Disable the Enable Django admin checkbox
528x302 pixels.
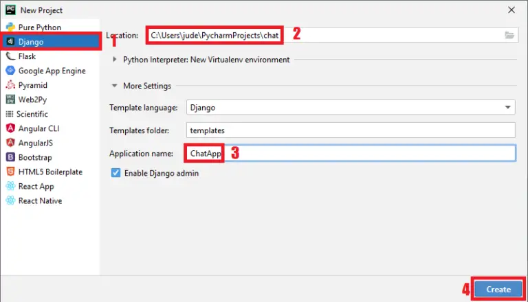click(115, 174)
